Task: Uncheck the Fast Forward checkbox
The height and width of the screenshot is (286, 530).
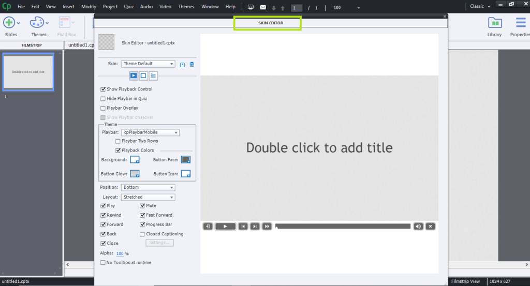Action: [142, 215]
